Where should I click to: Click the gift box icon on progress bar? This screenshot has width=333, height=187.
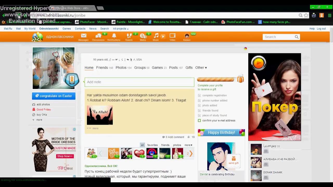pyautogui.click(x=240, y=79)
